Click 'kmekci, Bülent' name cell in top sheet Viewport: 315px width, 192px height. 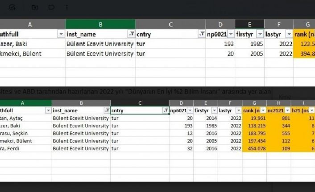pyautogui.click(x=32, y=53)
